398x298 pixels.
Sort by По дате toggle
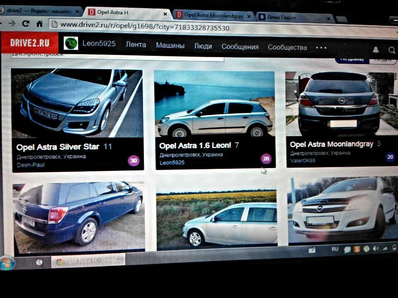pyautogui.click(x=383, y=60)
